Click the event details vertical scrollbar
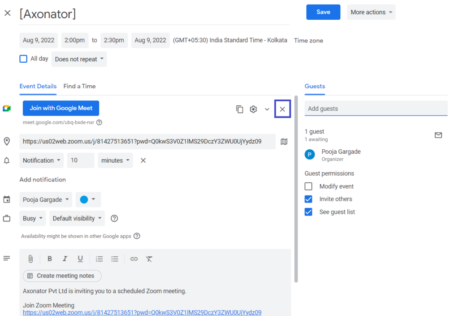This screenshot has height=316, width=459. 296,189
